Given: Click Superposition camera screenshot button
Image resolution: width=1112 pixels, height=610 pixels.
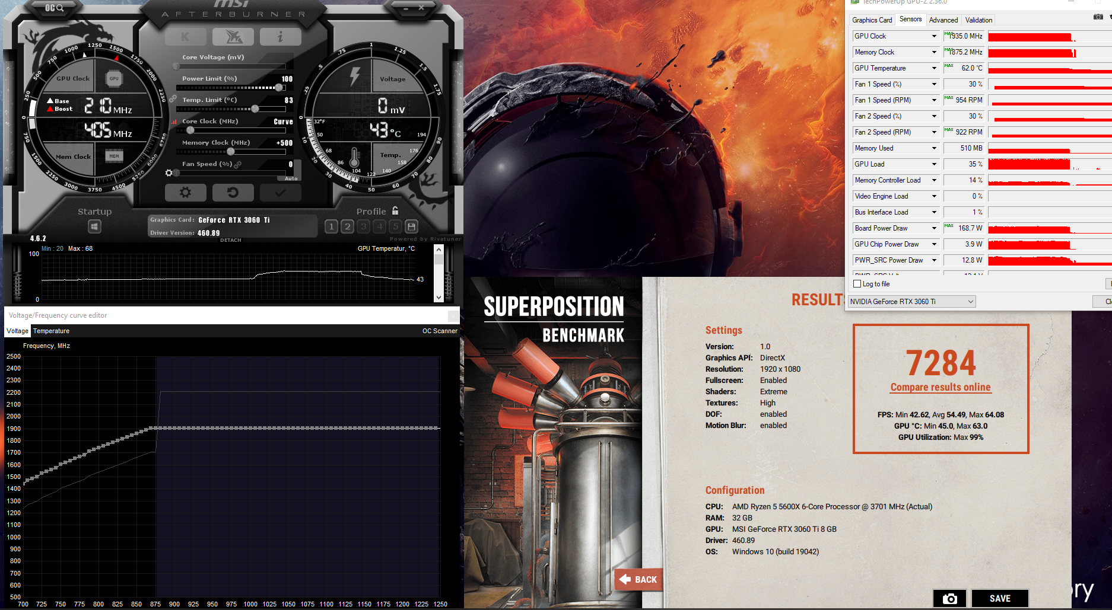Looking at the screenshot, I should click(x=950, y=599).
